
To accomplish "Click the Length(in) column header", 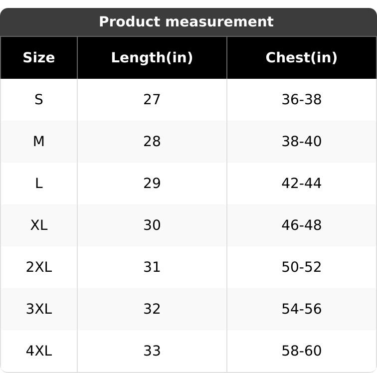I will [152, 58].
